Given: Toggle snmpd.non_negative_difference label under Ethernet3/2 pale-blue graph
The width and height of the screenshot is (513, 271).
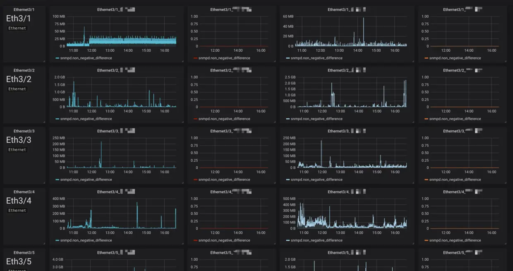Looking at the screenshot, I should pos(316,119).
